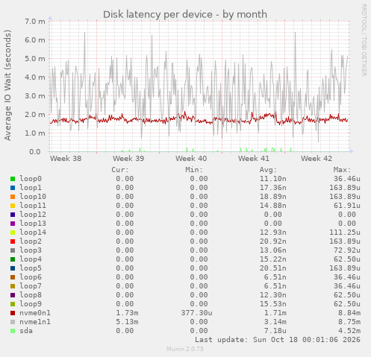Click nvme1n1's average value 3.14m
Image resolution: width=371 pixels, height=357 pixels.
[x=275, y=322]
